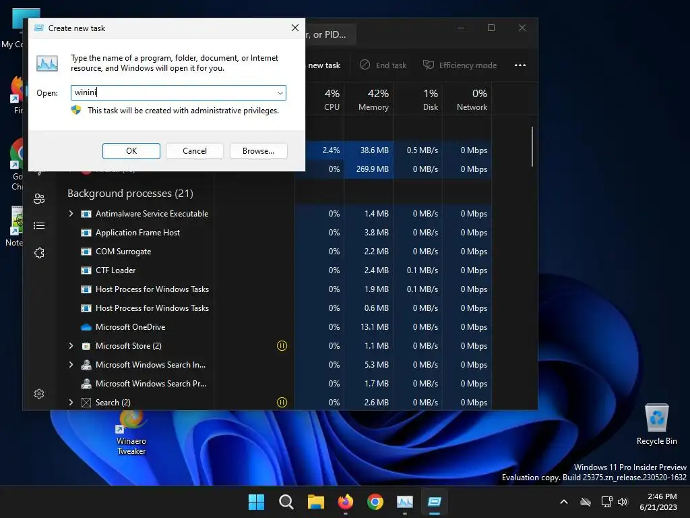Click suspended status icon on Microsoft Store row
This screenshot has width=690, height=518.
pyautogui.click(x=282, y=346)
